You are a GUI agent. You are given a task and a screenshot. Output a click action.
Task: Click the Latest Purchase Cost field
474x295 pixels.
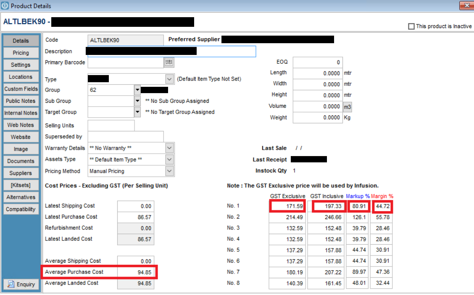(135, 217)
